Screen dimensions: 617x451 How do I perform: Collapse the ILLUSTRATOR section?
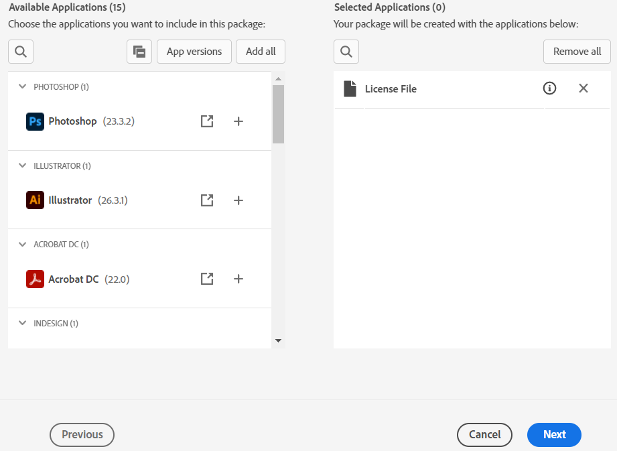(22, 166)
